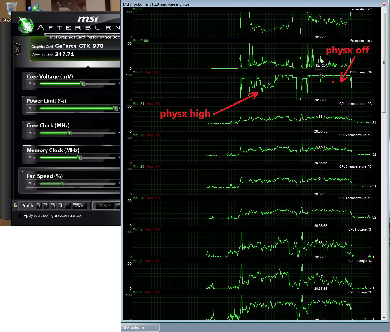
Task: Load overclocking profile slot 2
Action: [46, 206]
